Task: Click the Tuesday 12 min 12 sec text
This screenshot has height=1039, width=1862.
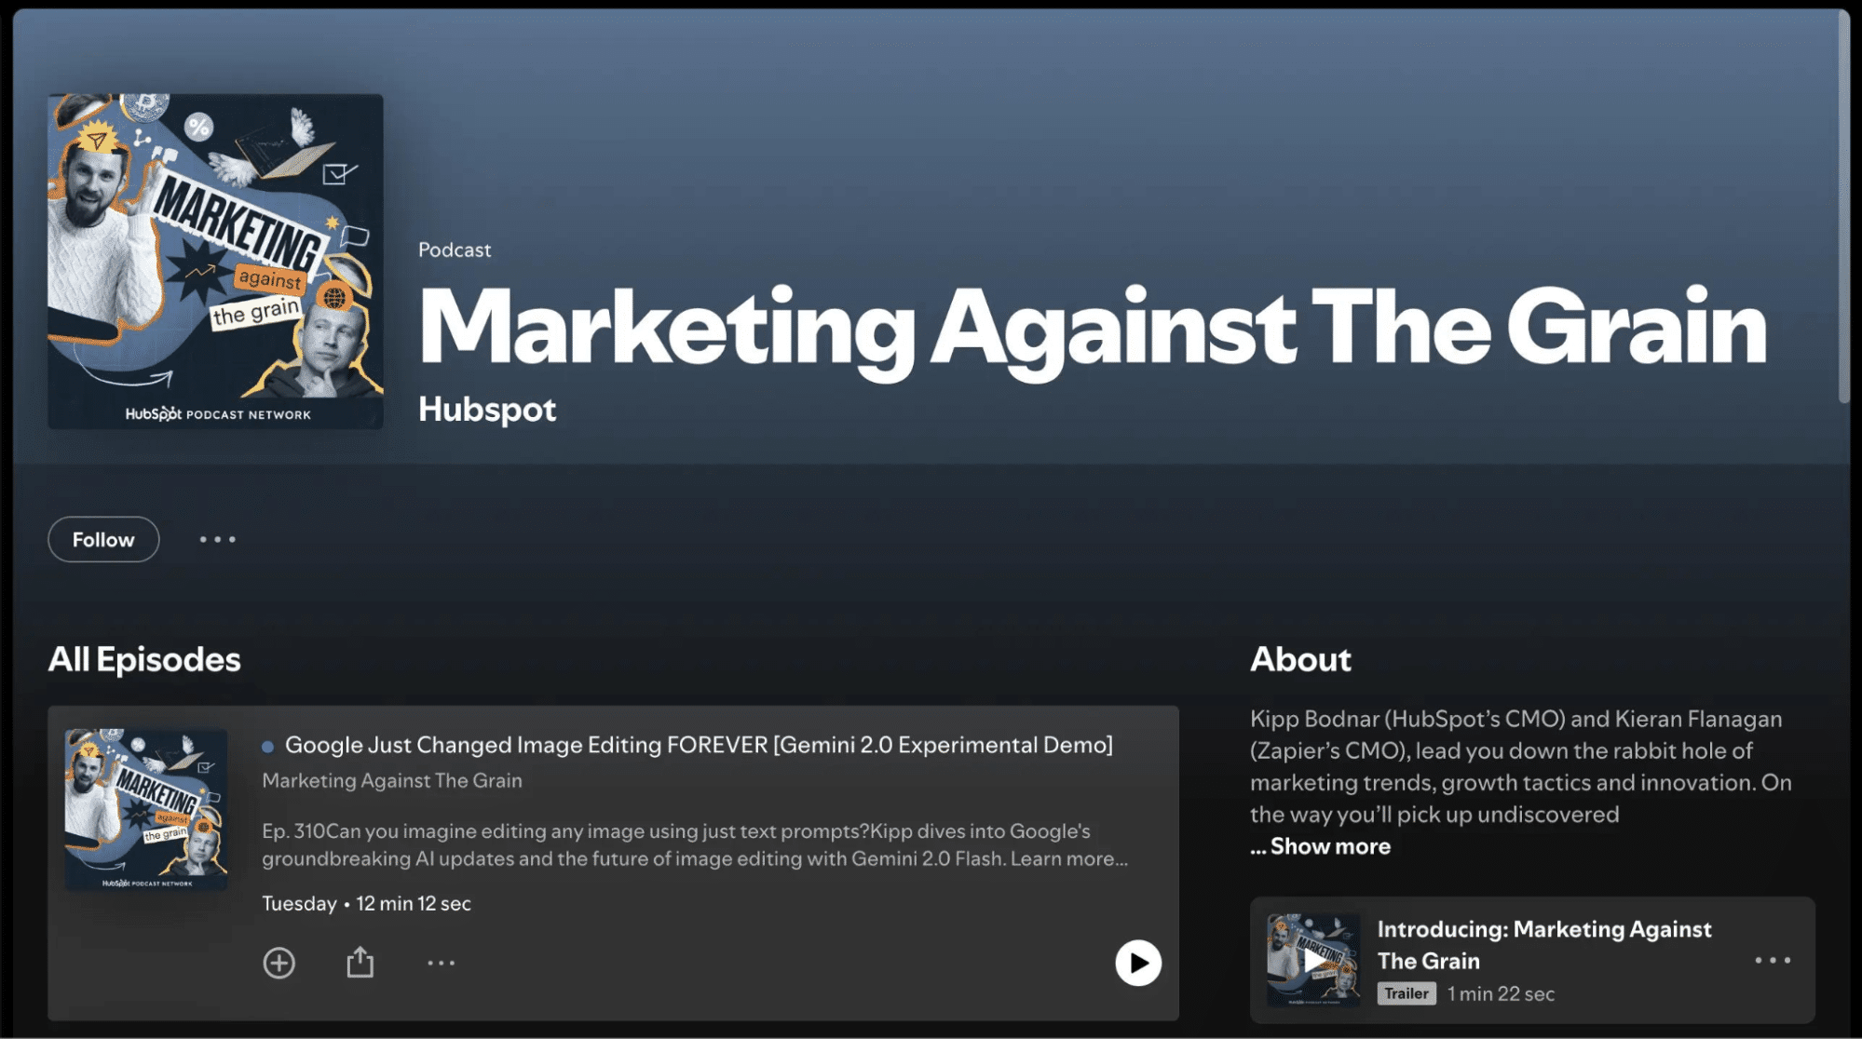Action: point(366,903)
